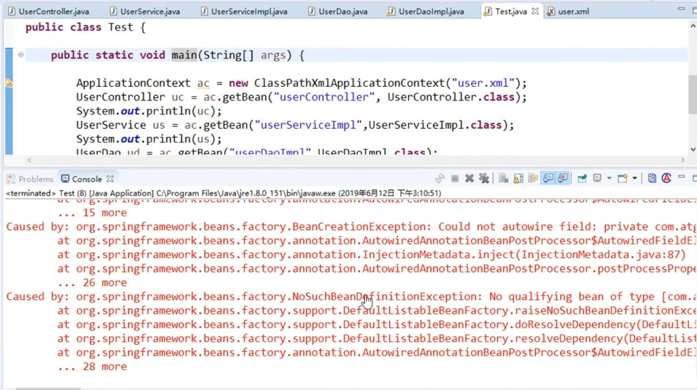Click the postProcessProperties stack trace line
The image size is (697, 390).
click(377, 269)
